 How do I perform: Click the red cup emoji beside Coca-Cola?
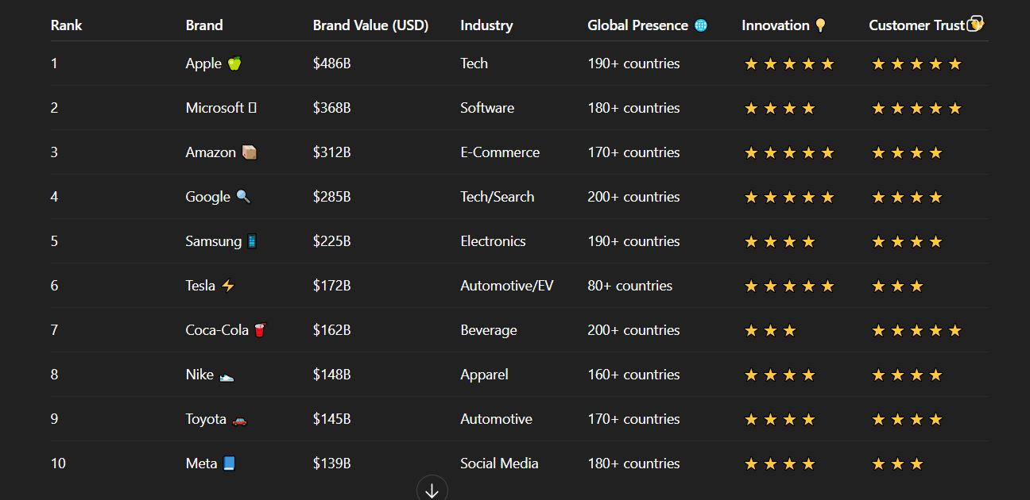(260, 330)
